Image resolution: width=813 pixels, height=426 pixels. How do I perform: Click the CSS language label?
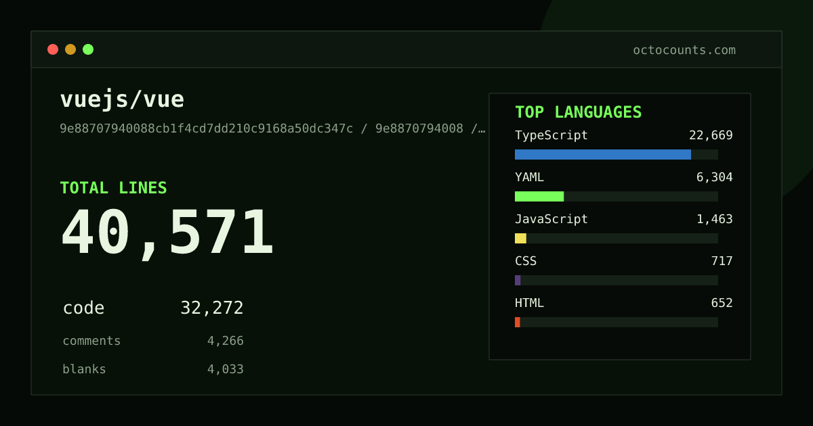click(x=526, y=261)
